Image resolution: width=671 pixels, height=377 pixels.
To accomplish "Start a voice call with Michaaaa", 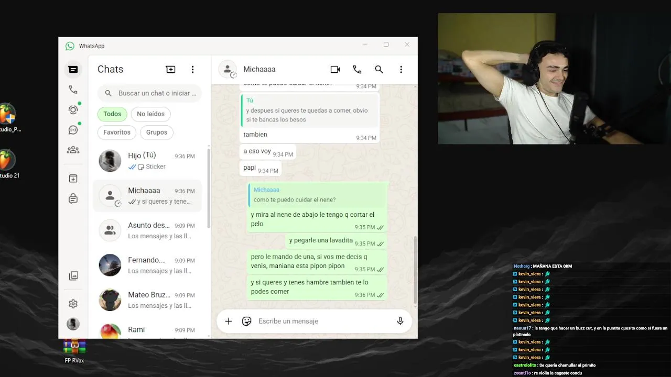I will pyautogui.click(x=357, y=69).
